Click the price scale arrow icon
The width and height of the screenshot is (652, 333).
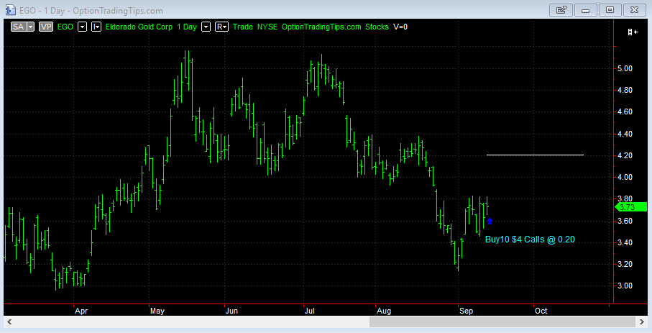click(633, 32)
